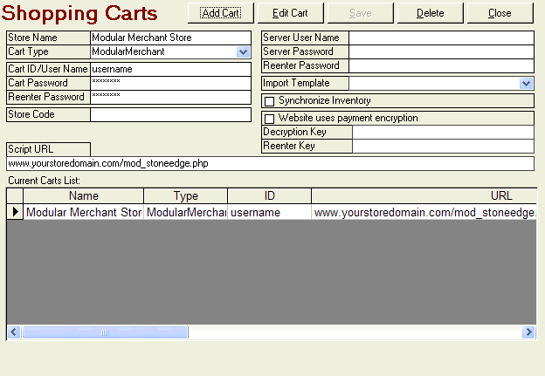Screen dimensions: 545x376
Task: Click the ID column header
Action: 269,195
